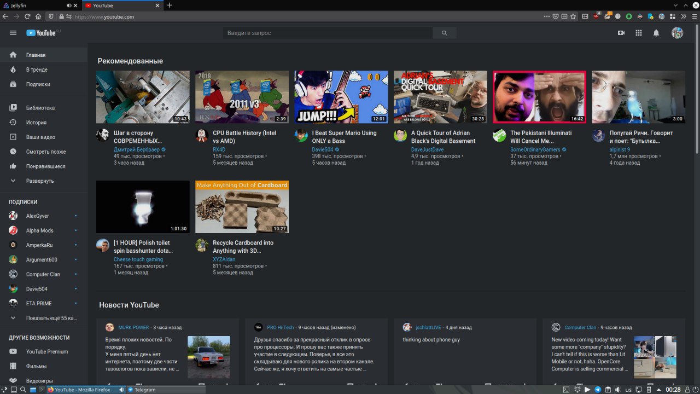Image resolution: width=700 pixels, height=394 pixels.
Task: Open the CPU Battle History video thumbnail
Action: tap(242, 97)
